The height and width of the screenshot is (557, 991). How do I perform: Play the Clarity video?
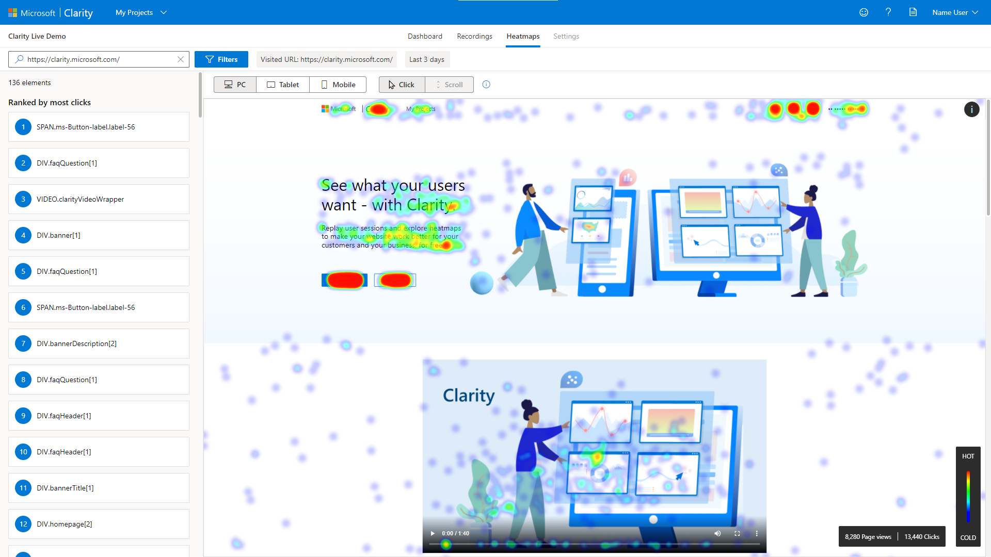[x=433, y=533]
